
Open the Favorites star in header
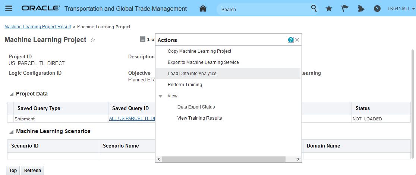pyautogui.click(x=329, y=9)
